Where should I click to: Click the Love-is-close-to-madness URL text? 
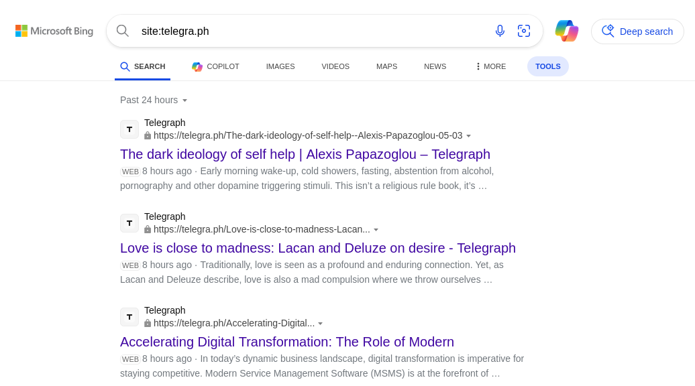[262, 229]
